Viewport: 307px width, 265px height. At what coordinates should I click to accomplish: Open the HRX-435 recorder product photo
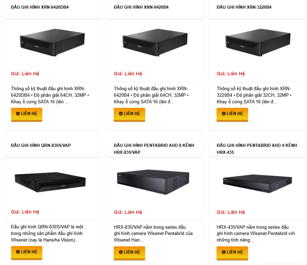click(x=258, y=182)
